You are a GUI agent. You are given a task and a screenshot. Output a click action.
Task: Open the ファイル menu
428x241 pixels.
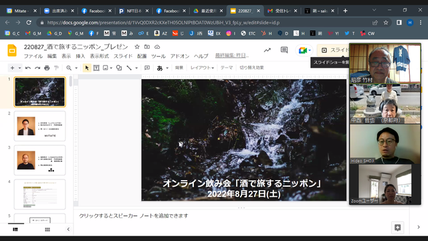click(33, 56)
